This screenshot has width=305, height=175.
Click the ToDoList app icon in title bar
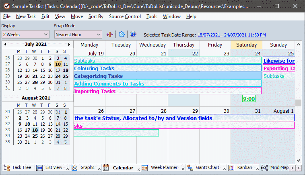click(x=7, y=6)
